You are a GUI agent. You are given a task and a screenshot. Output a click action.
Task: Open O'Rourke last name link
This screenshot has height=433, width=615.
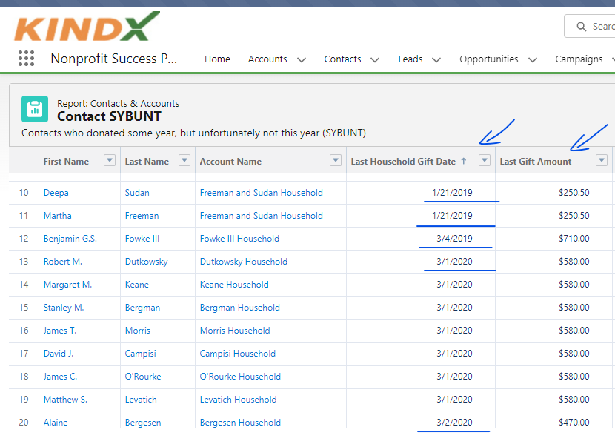142,377
